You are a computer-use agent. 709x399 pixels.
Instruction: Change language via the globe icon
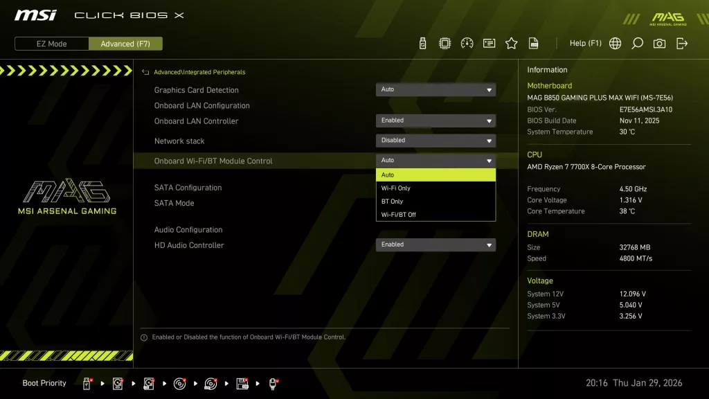pos(615,42)
